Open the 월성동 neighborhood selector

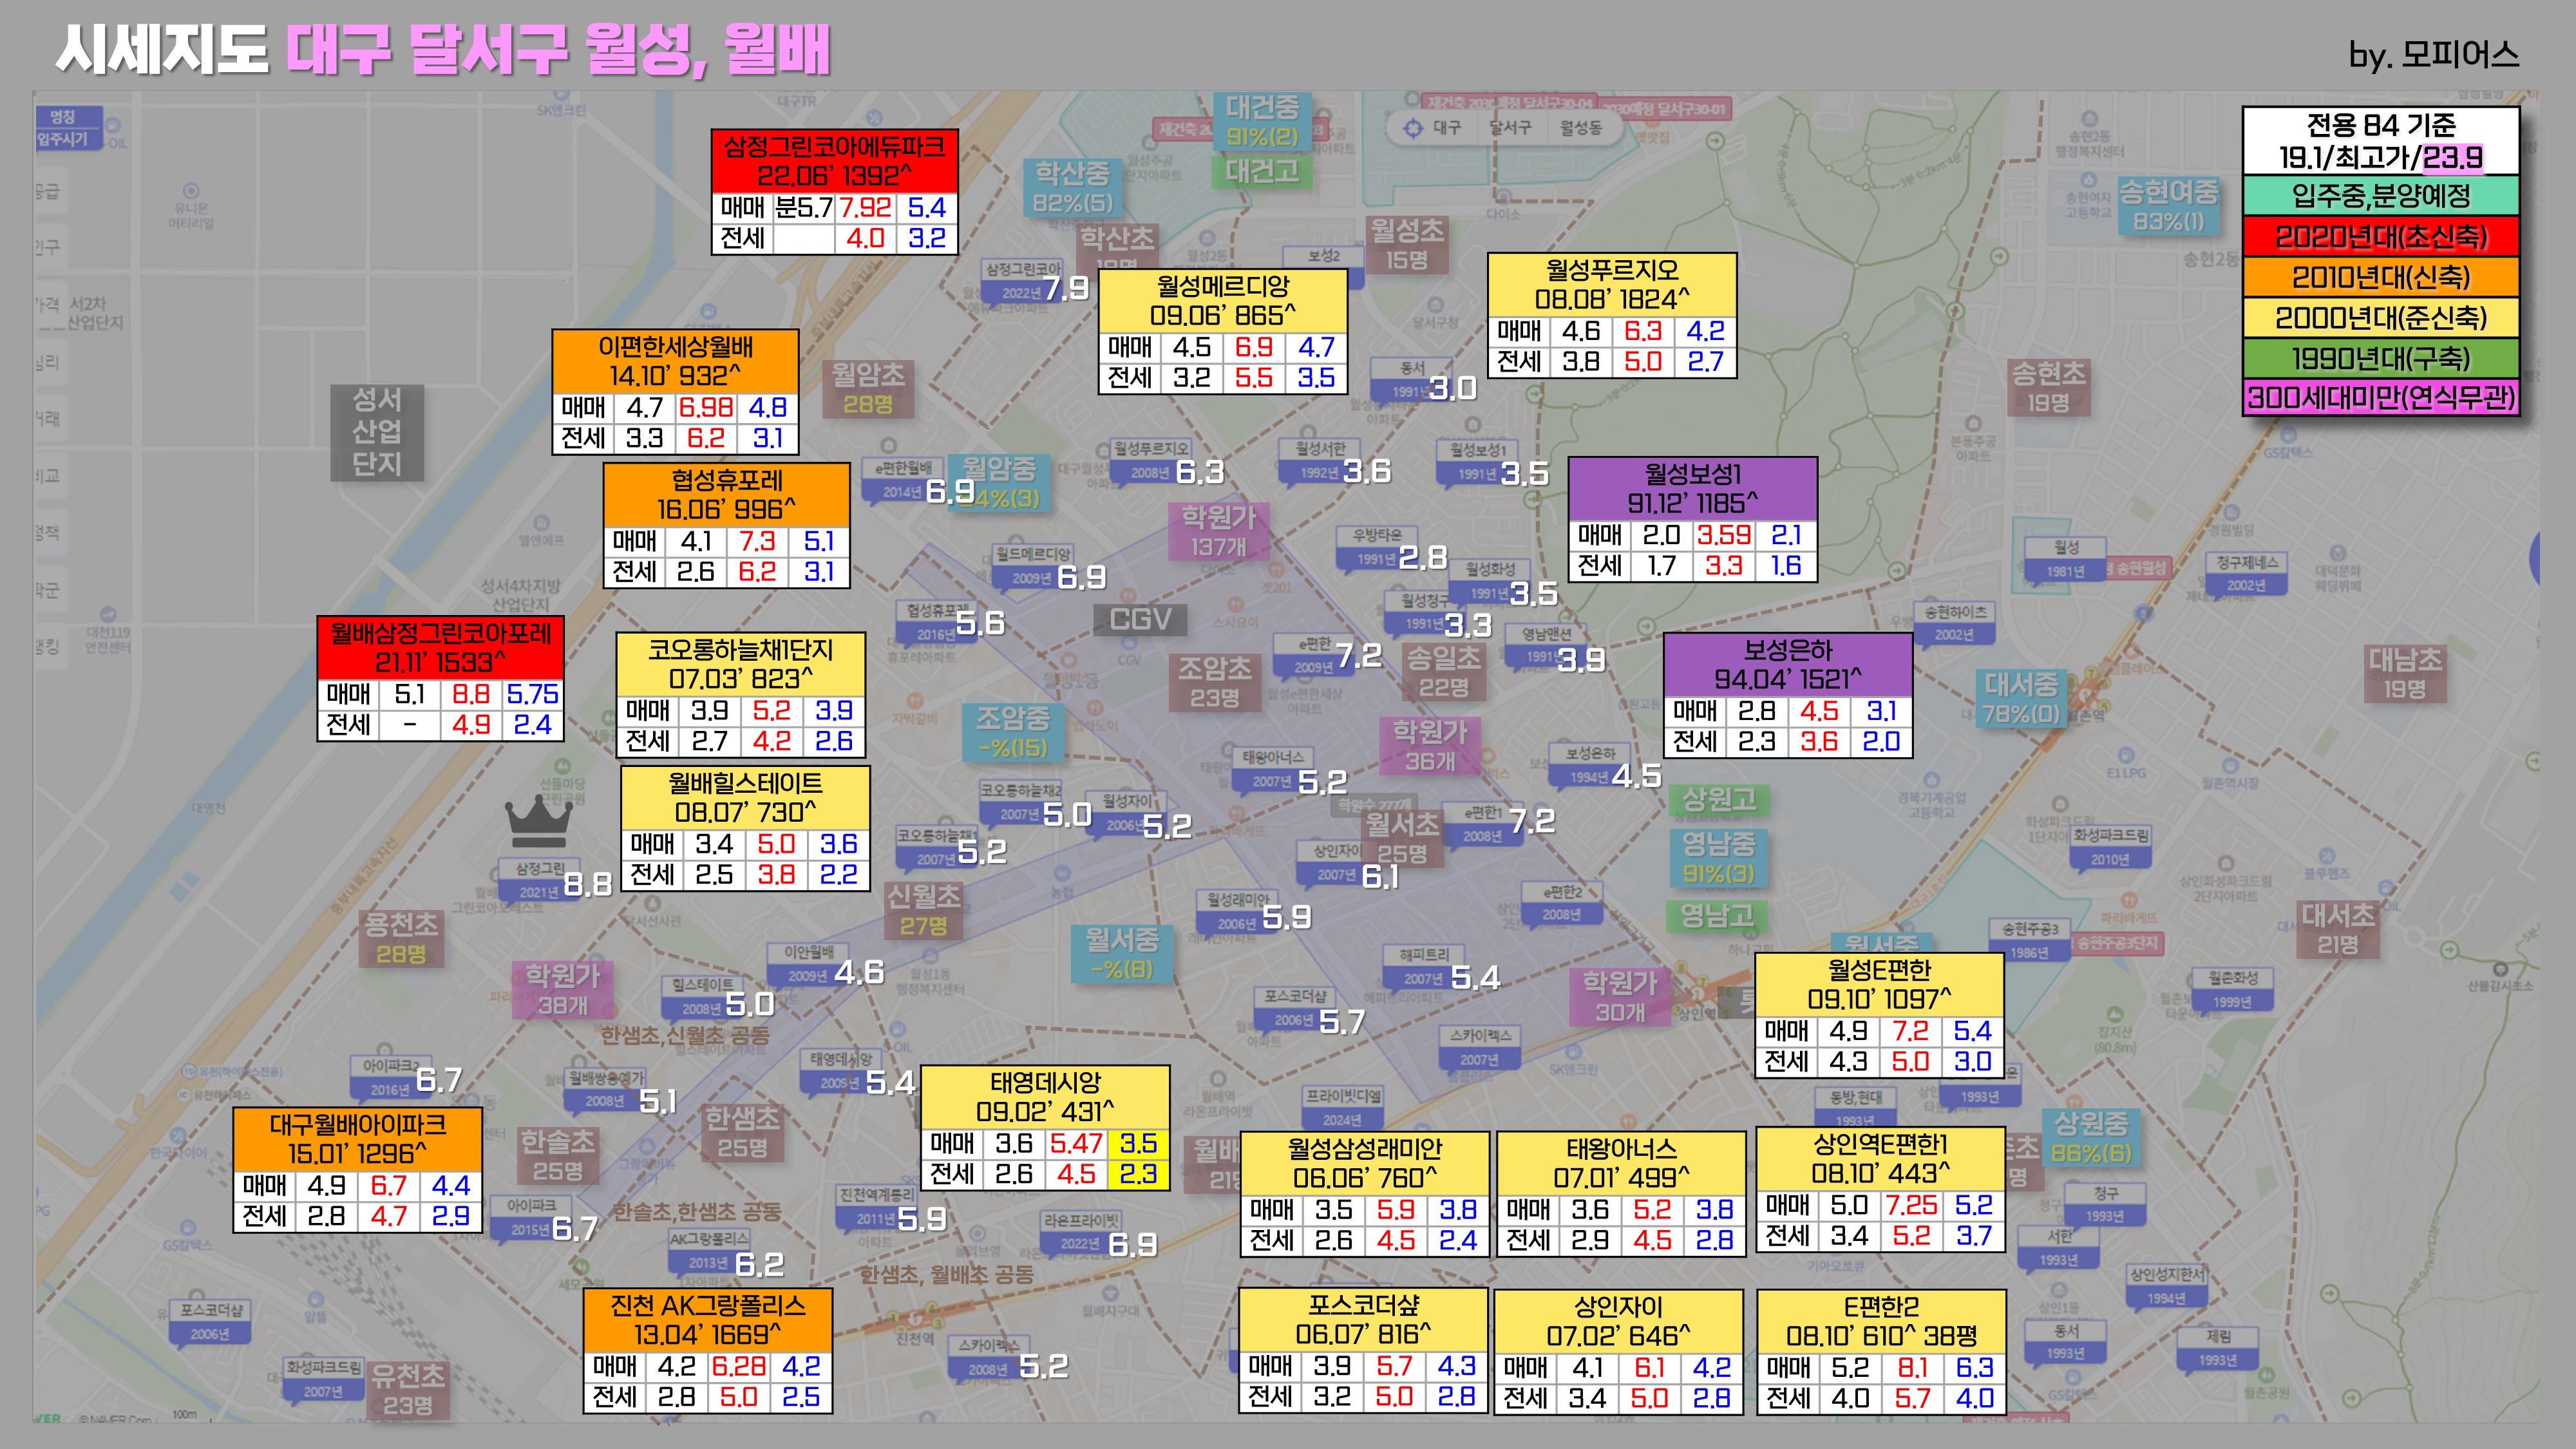[x=1580, y=128]
